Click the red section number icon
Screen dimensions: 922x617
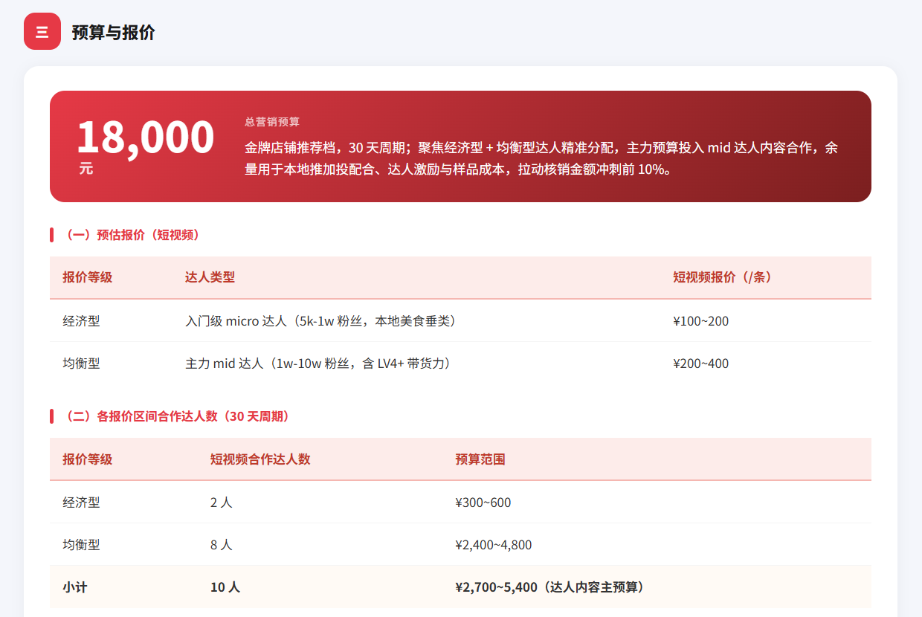coord(42,32)
